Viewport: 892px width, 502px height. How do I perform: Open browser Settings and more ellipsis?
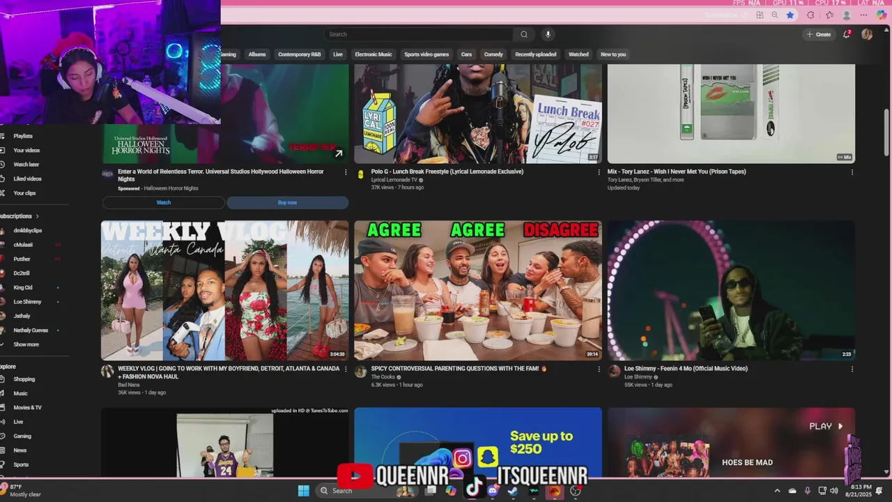pos(863,15)
